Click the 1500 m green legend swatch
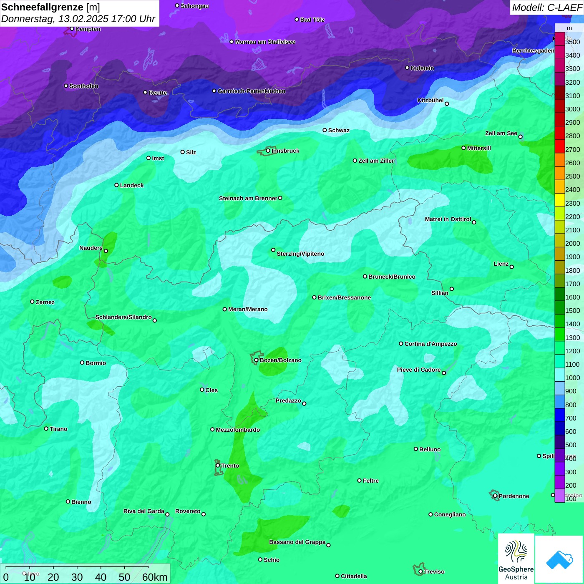The height and width of the screenshot is (584, 584). pos(559,307)
